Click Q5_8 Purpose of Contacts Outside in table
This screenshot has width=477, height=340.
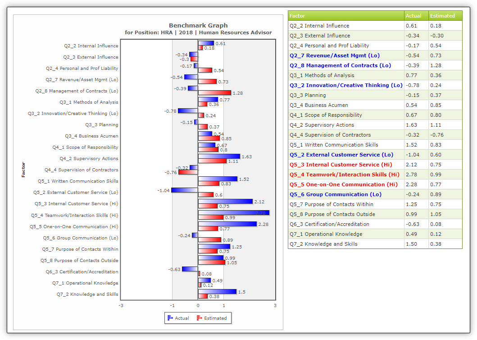[x=332, y=214]
